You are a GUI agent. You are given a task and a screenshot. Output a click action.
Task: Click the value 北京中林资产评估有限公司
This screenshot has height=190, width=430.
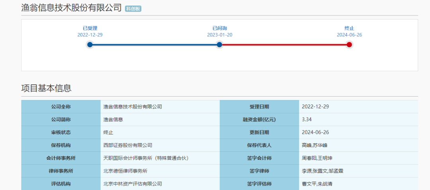click(133, 184)
